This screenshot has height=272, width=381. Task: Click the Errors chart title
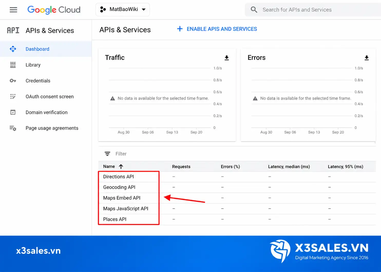pos(256,57)
